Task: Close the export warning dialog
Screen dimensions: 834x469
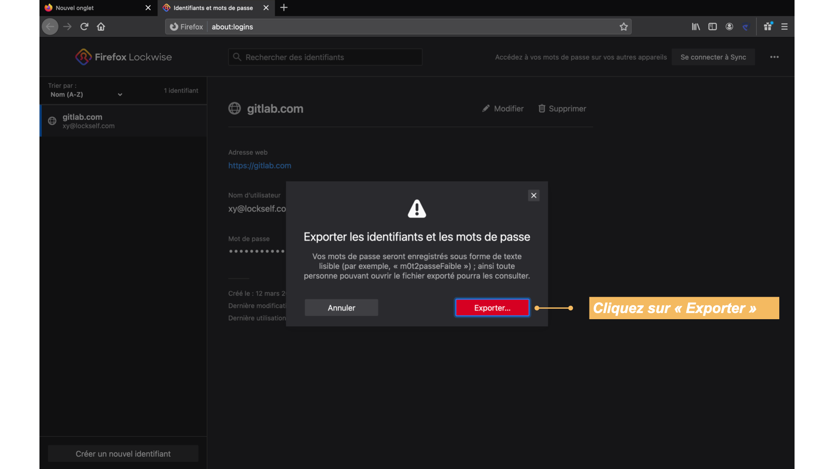Action: click(x=534, y=195)
